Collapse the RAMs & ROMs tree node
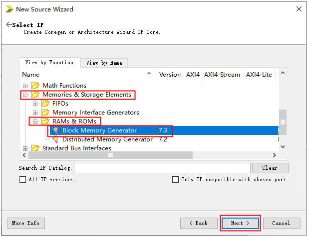309x237 pixels. 35,121
